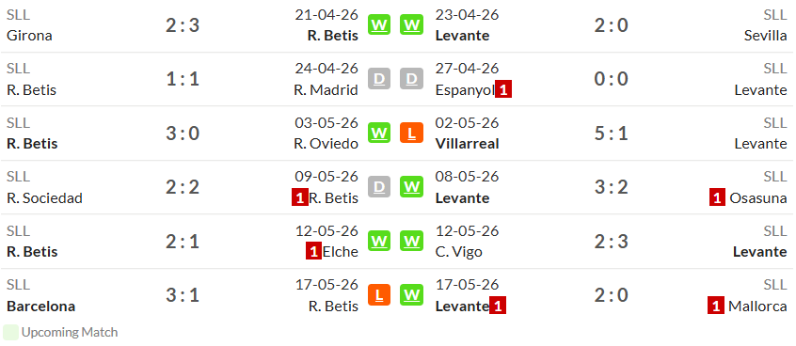Viewport: 796px width, 346px height.
Task: Click the red card icon next to Espanyol
Action: tap(503, 90)
